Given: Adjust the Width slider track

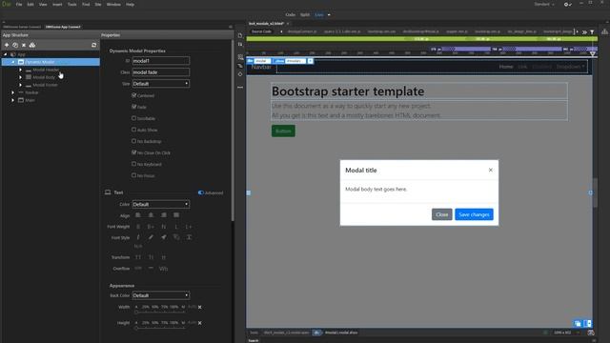Looking at the screenshot, I should coord(160,312).
